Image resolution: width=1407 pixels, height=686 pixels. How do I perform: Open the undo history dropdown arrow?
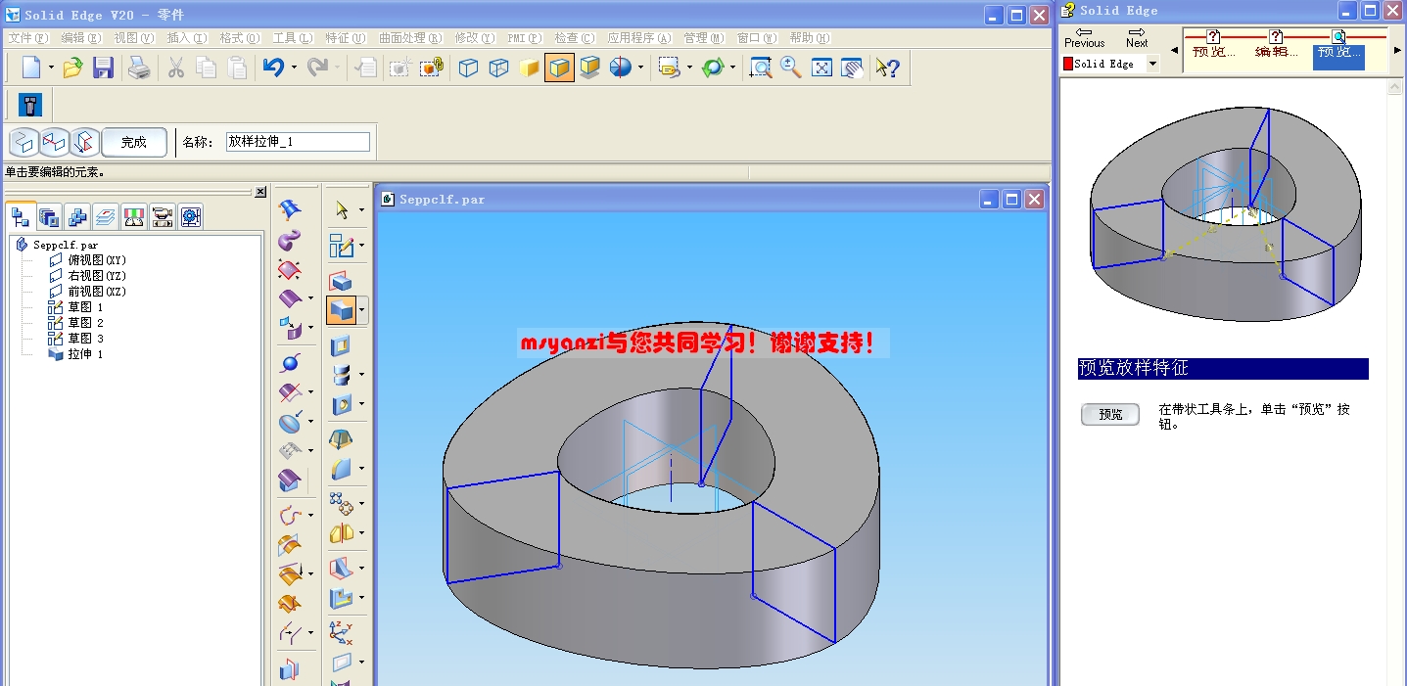(293, 69)
